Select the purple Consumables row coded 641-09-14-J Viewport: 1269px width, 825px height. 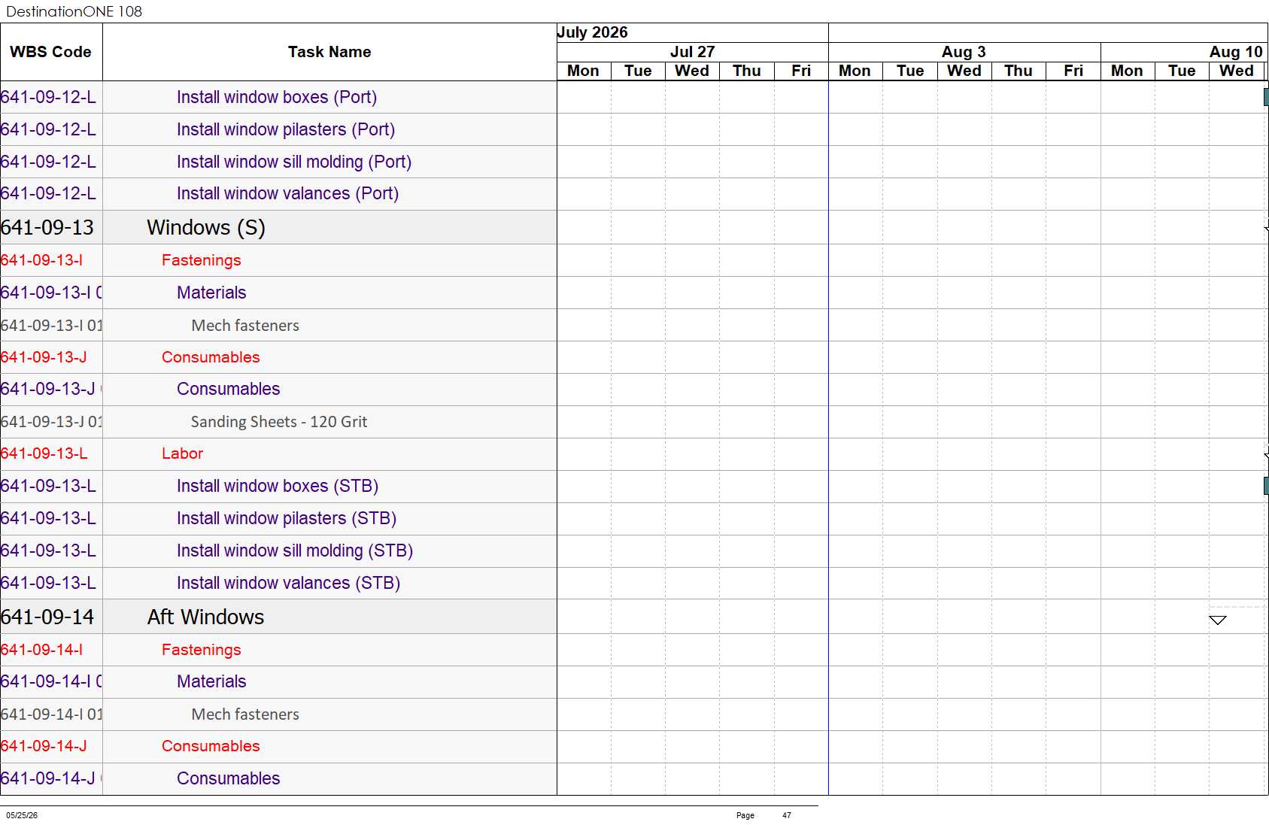229,778
